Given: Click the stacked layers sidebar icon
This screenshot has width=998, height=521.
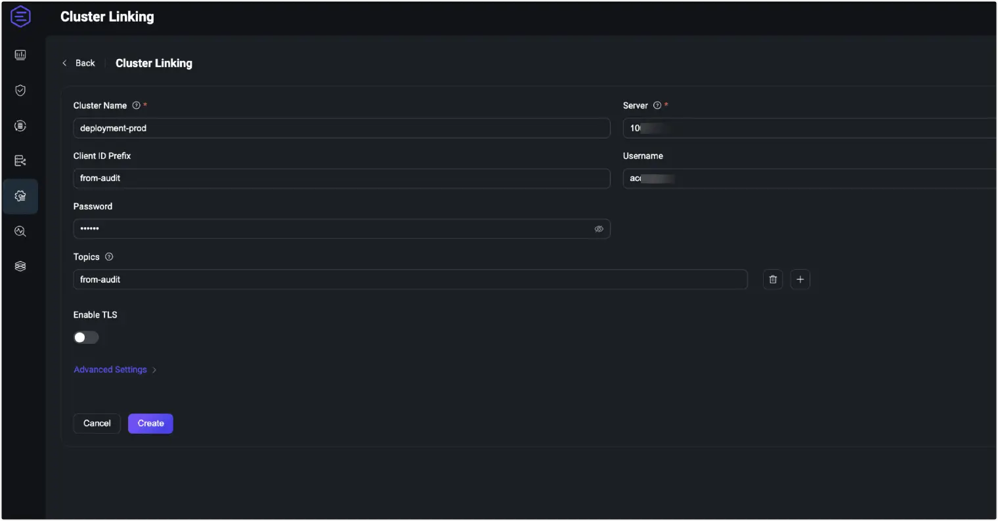Looking at the screenshot, I should pyautogui.click(x=20, y=266).
